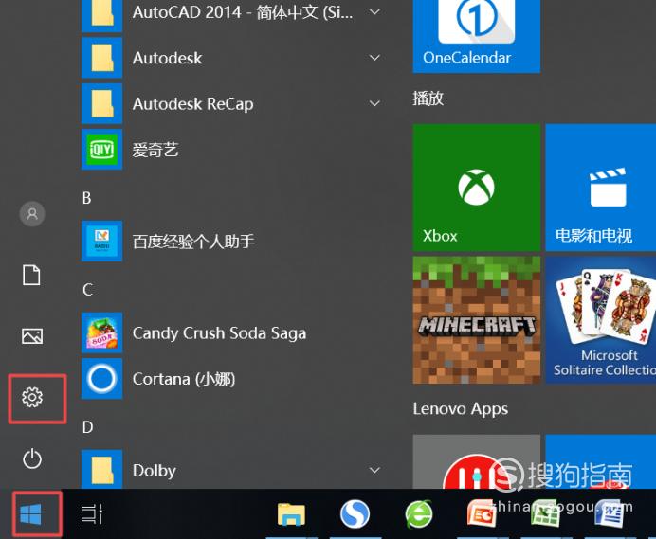Open Task View in taskbar
Viewport: 656px width, 539px height.
[92, 514]
